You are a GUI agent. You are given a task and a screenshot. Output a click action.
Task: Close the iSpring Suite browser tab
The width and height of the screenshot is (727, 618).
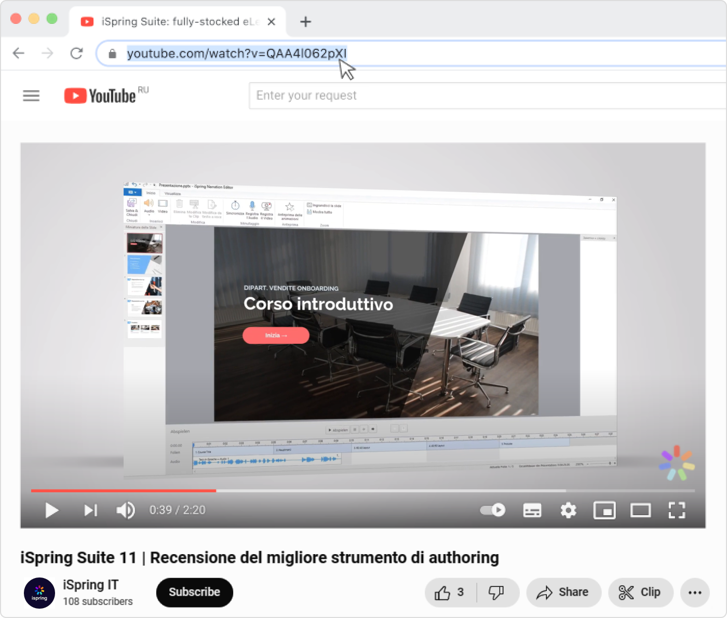point(271,22)
